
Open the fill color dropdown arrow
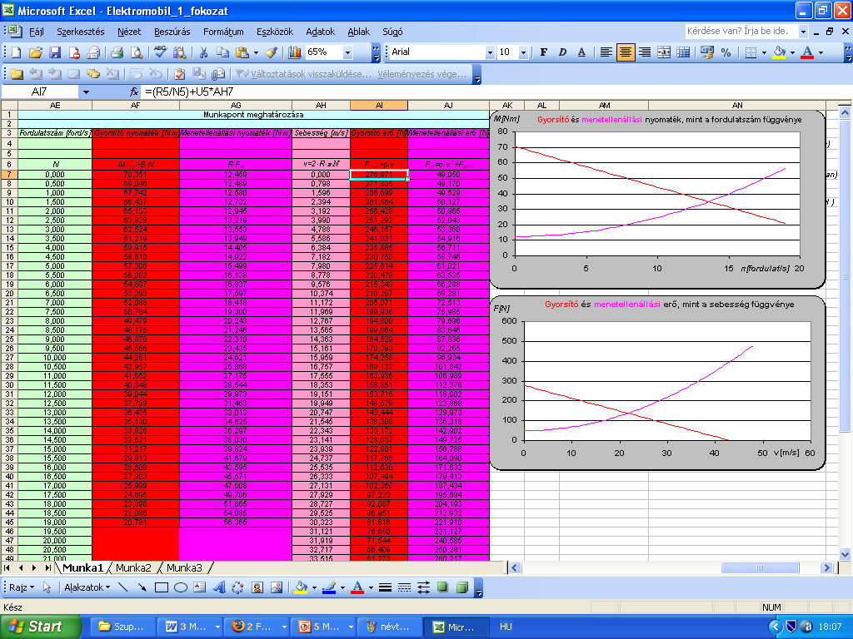(793, 52)
